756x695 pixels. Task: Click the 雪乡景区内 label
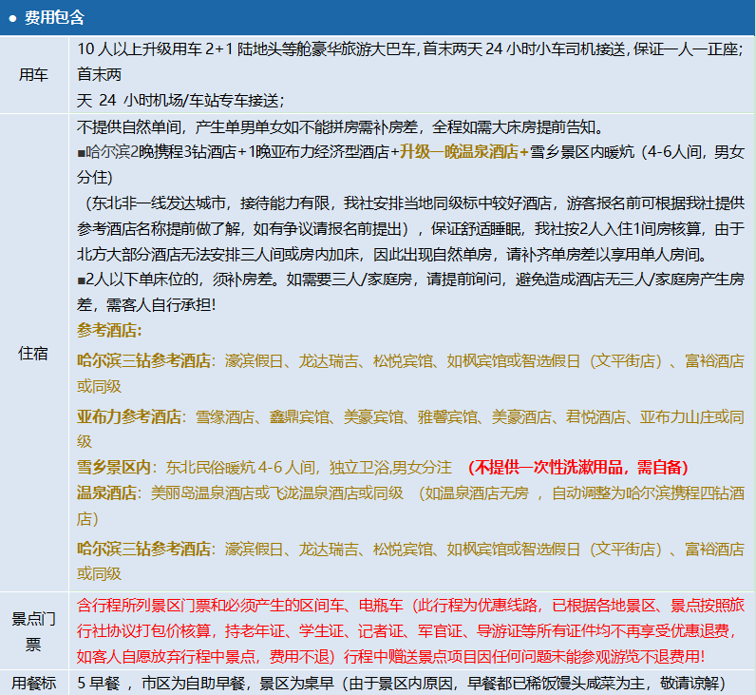tap(114, 468)
